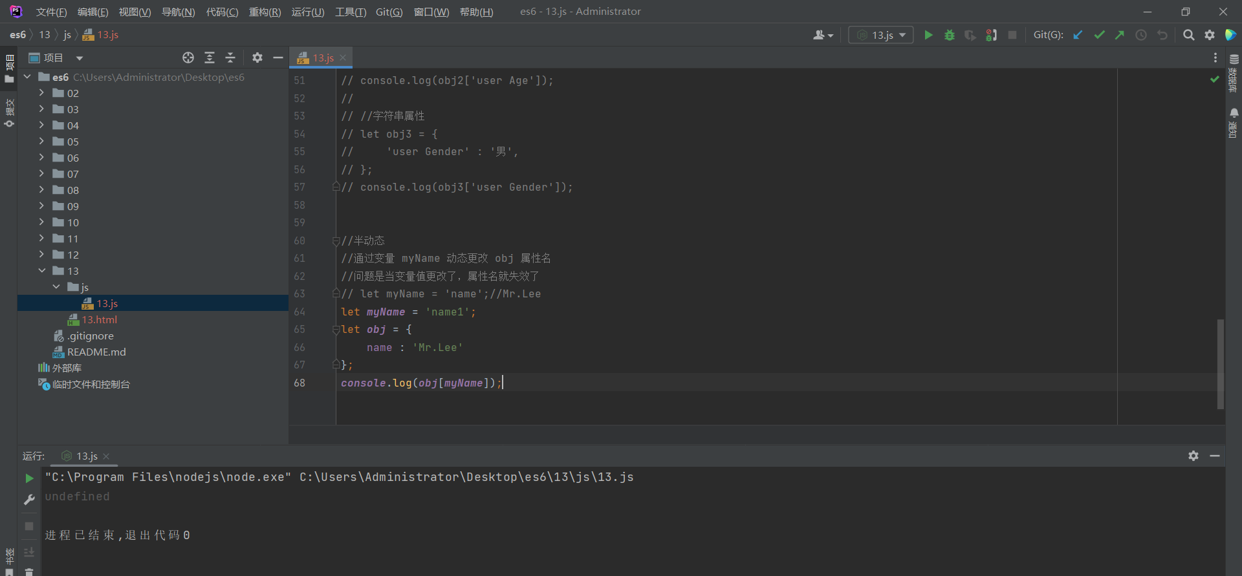Stop process in Run panel sidebar
1242x576 pixels.
point(29,526)
